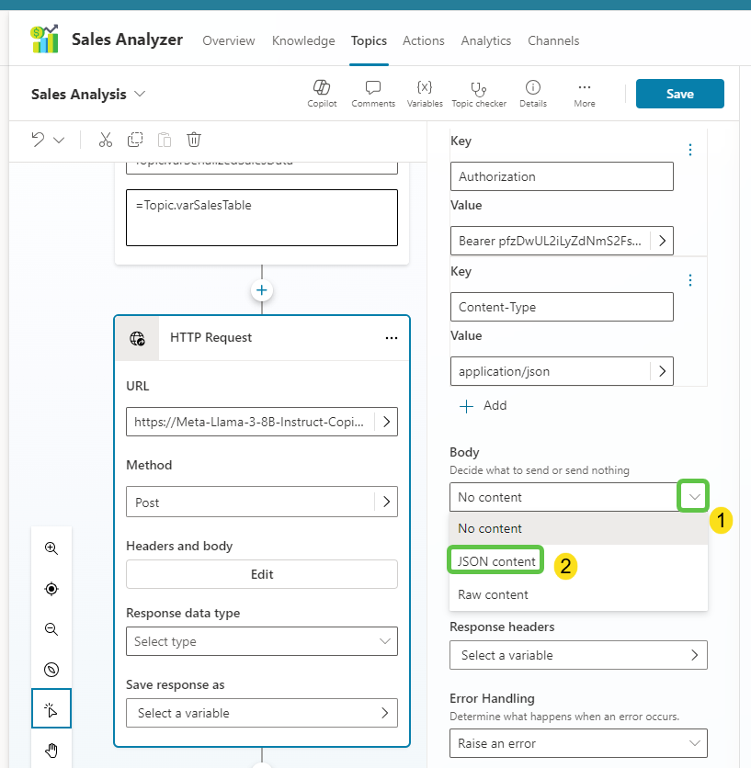Click Add to add a header
Screen dimensions: 751x768
click(x=484, y=405)
